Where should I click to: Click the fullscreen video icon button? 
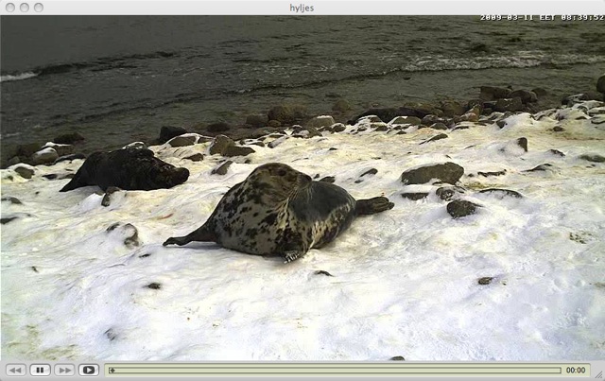click(88, 371)
